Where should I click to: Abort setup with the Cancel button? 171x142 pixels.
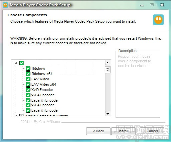point(152,131)
